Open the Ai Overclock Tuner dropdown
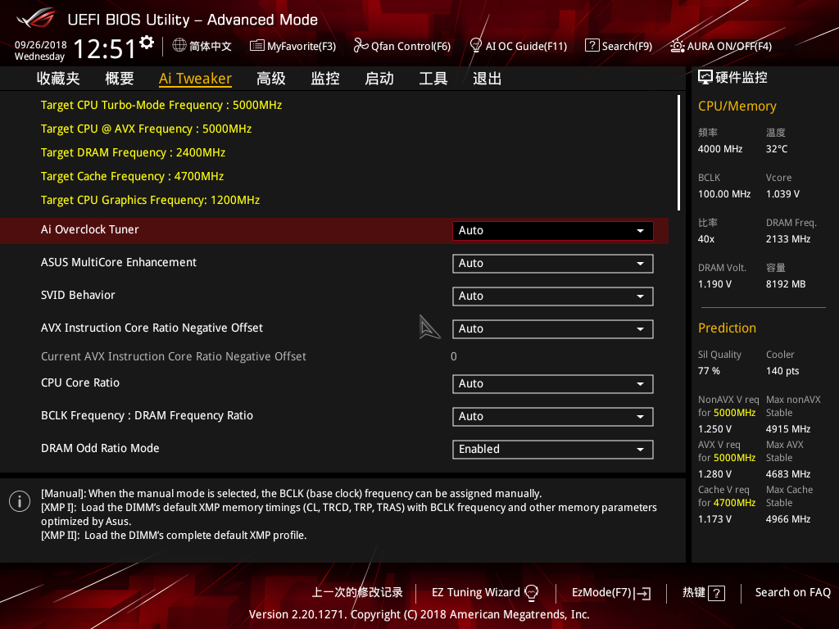 pyautogui.click(x=552, y=230)
